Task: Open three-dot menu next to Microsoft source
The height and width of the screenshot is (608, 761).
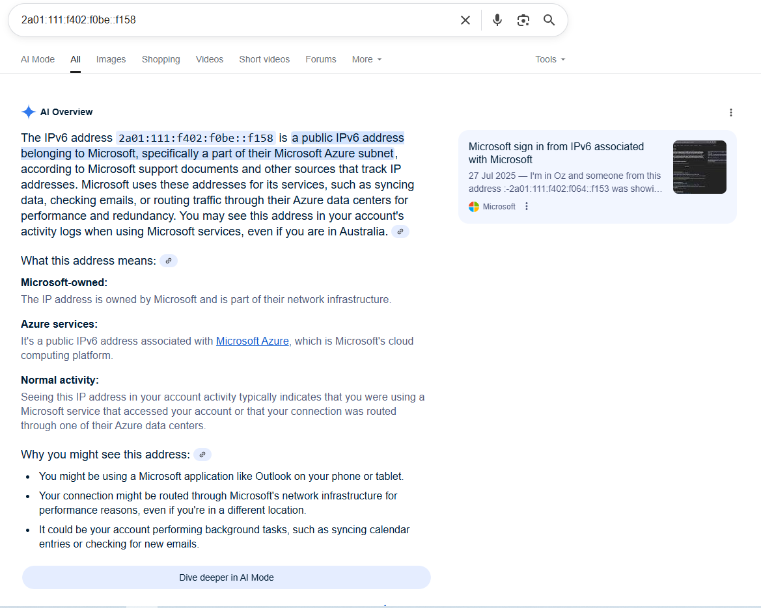Action: [x=527, y=207]
